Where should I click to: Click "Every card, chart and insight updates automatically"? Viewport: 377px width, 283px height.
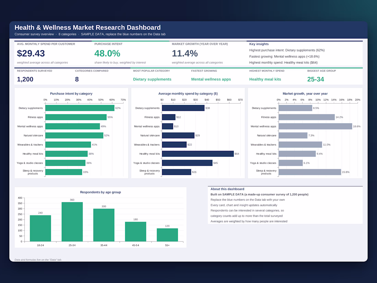click(x=244, y=205)
